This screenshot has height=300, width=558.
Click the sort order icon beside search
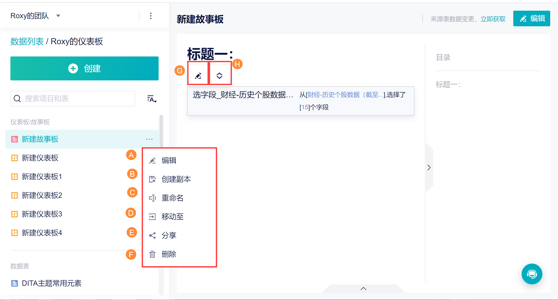(152, 99)
